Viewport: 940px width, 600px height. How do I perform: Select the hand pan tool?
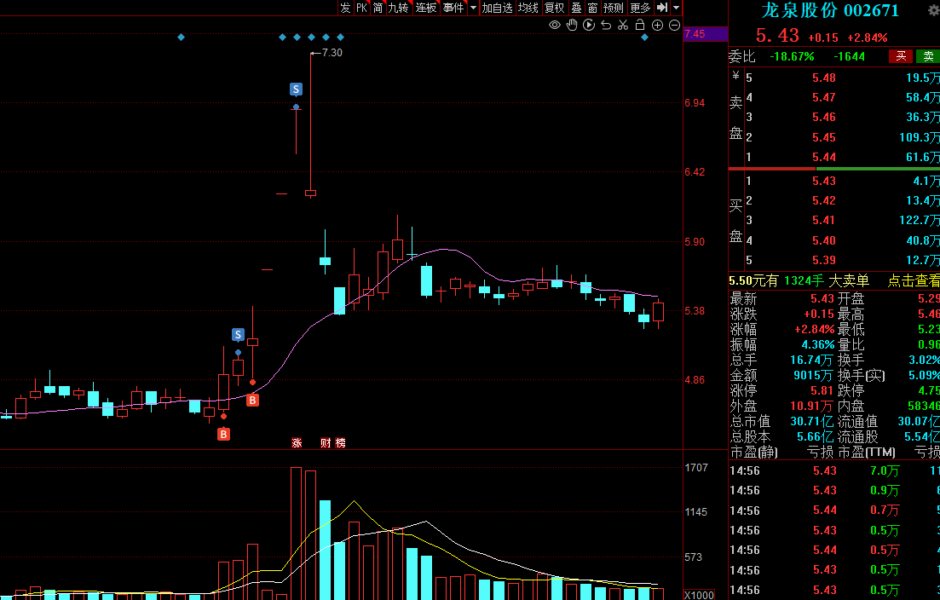(x=572, y=25)
